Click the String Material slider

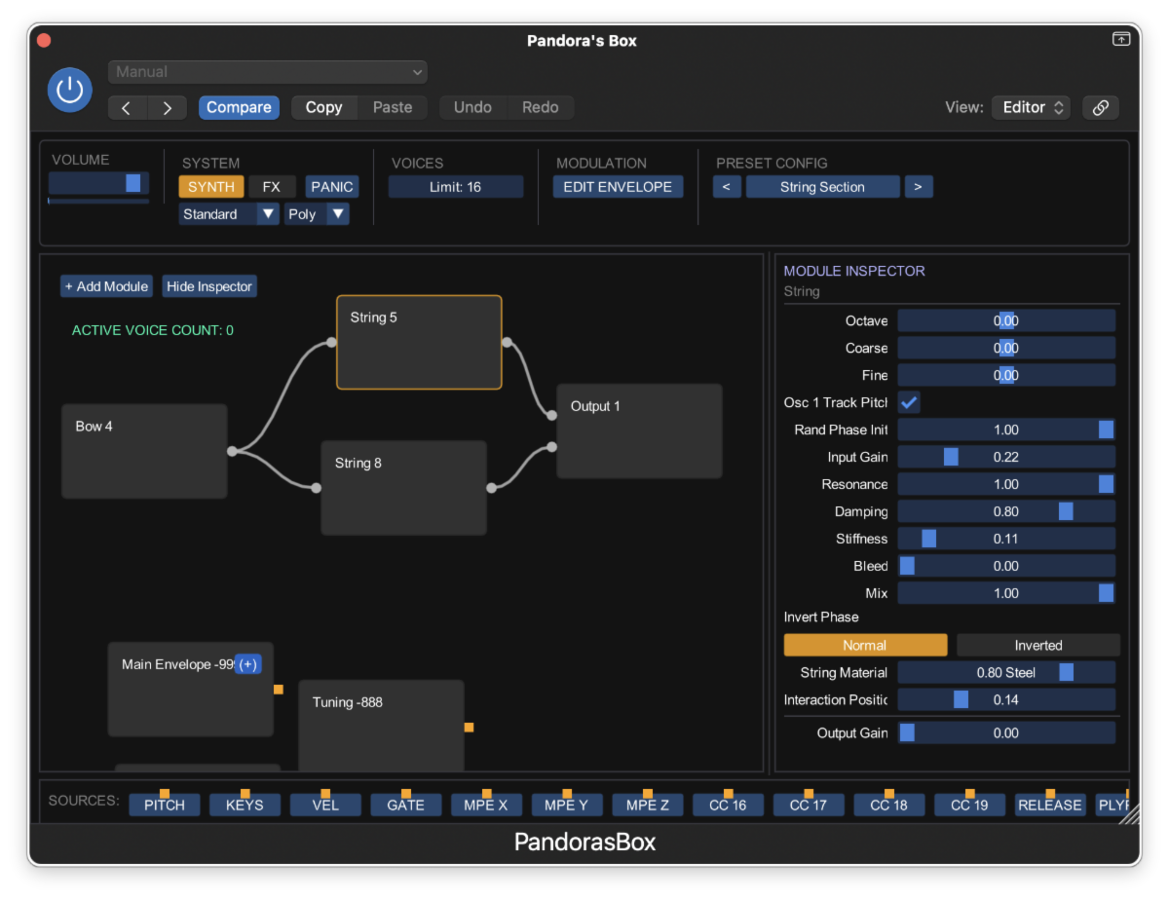[1006, 672]
